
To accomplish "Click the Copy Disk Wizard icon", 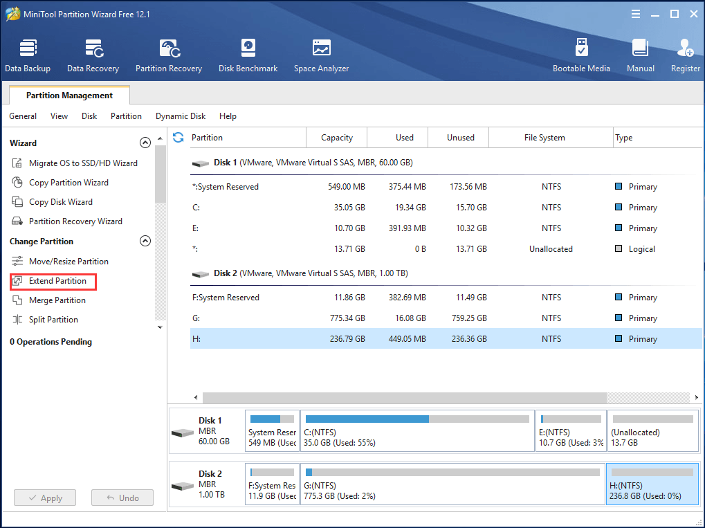I will pyautogui.click(x=17, y=201).
